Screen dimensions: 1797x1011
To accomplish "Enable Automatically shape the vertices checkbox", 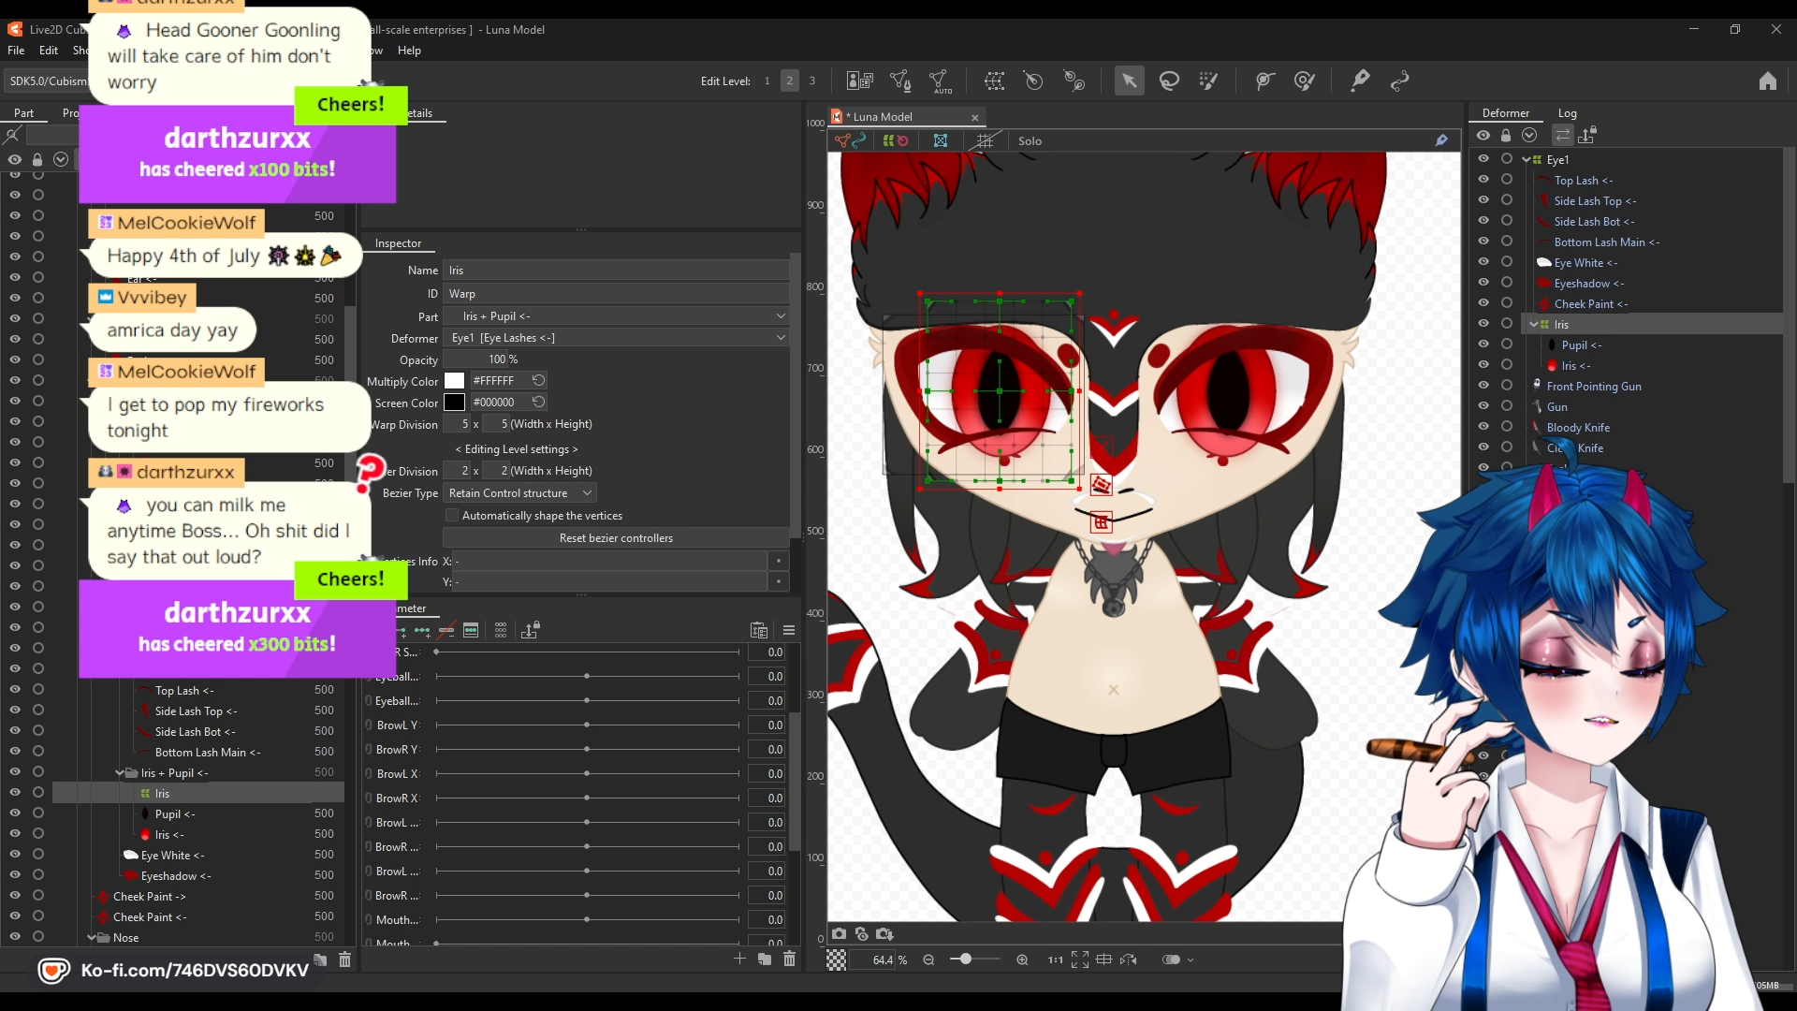I will pos(452,516).
